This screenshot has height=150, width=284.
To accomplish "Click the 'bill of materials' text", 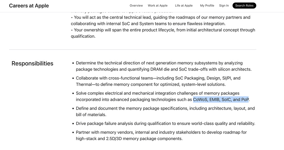I will [91, 114].
